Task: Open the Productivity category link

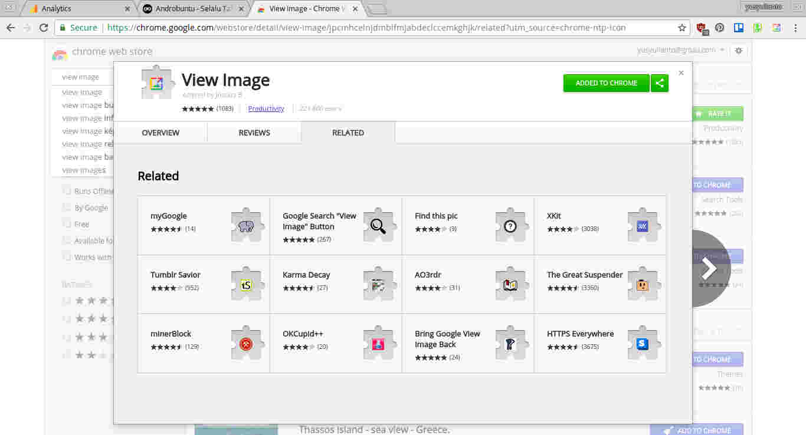Action: tap(266, 108)
